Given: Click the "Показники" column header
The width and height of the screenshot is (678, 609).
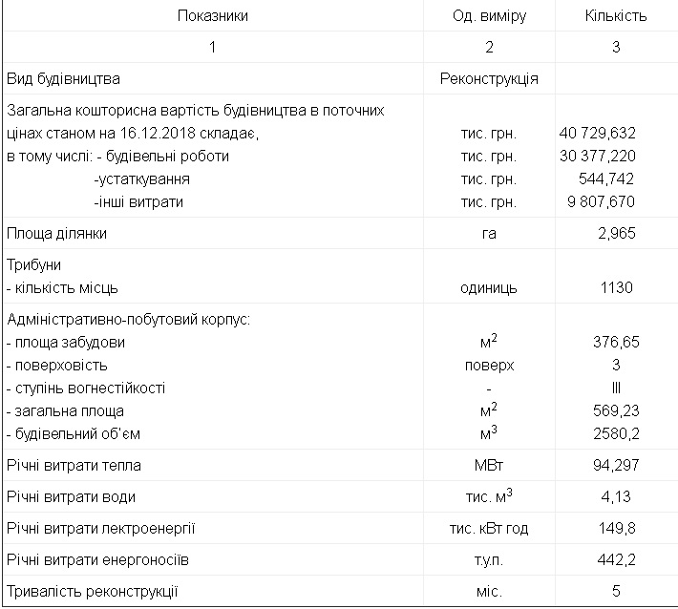Looking at the screenshot, I should click(212, 16).
